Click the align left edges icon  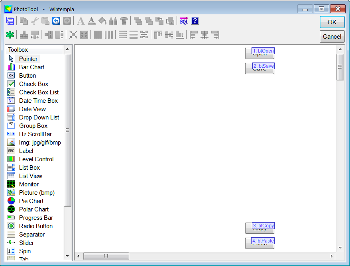(x=193, y=35)
